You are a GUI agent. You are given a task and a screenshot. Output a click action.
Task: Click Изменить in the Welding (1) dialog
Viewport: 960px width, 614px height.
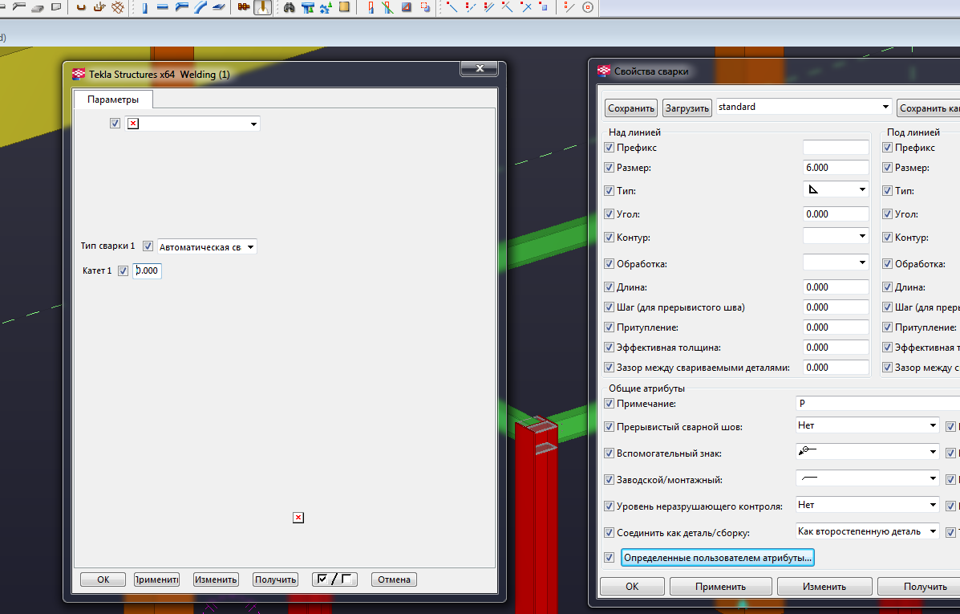coord(216,579)
